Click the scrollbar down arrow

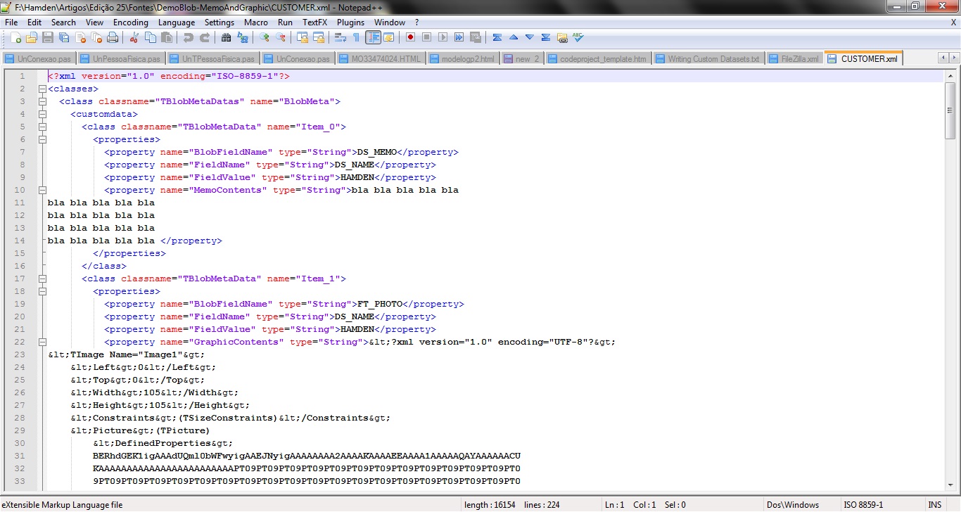coord(950,485)
